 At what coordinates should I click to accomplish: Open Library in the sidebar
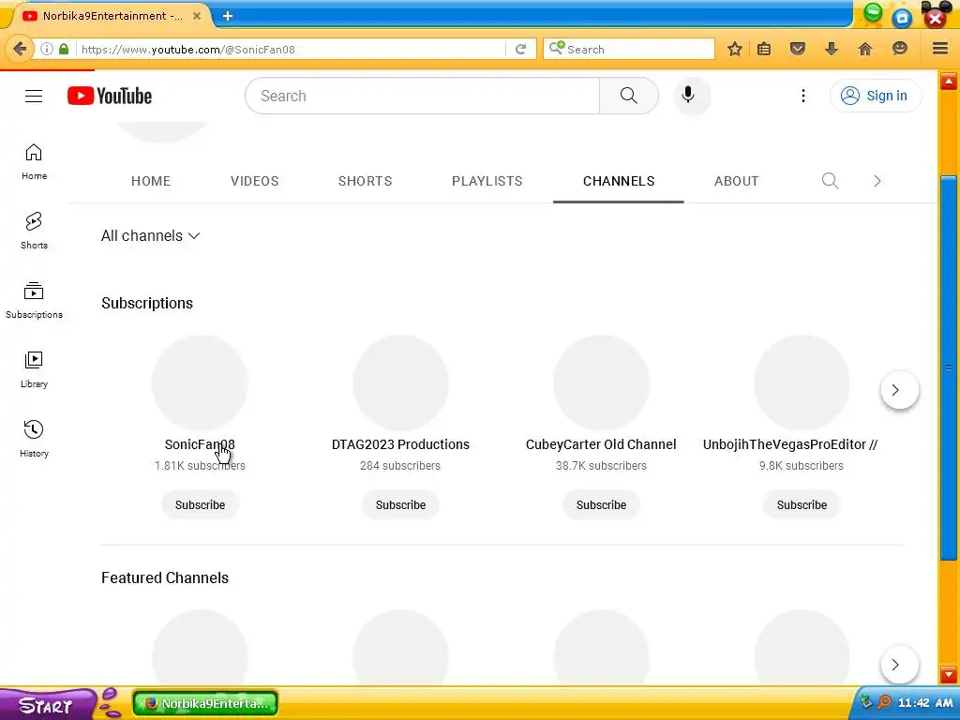click(x=34, y=369)
